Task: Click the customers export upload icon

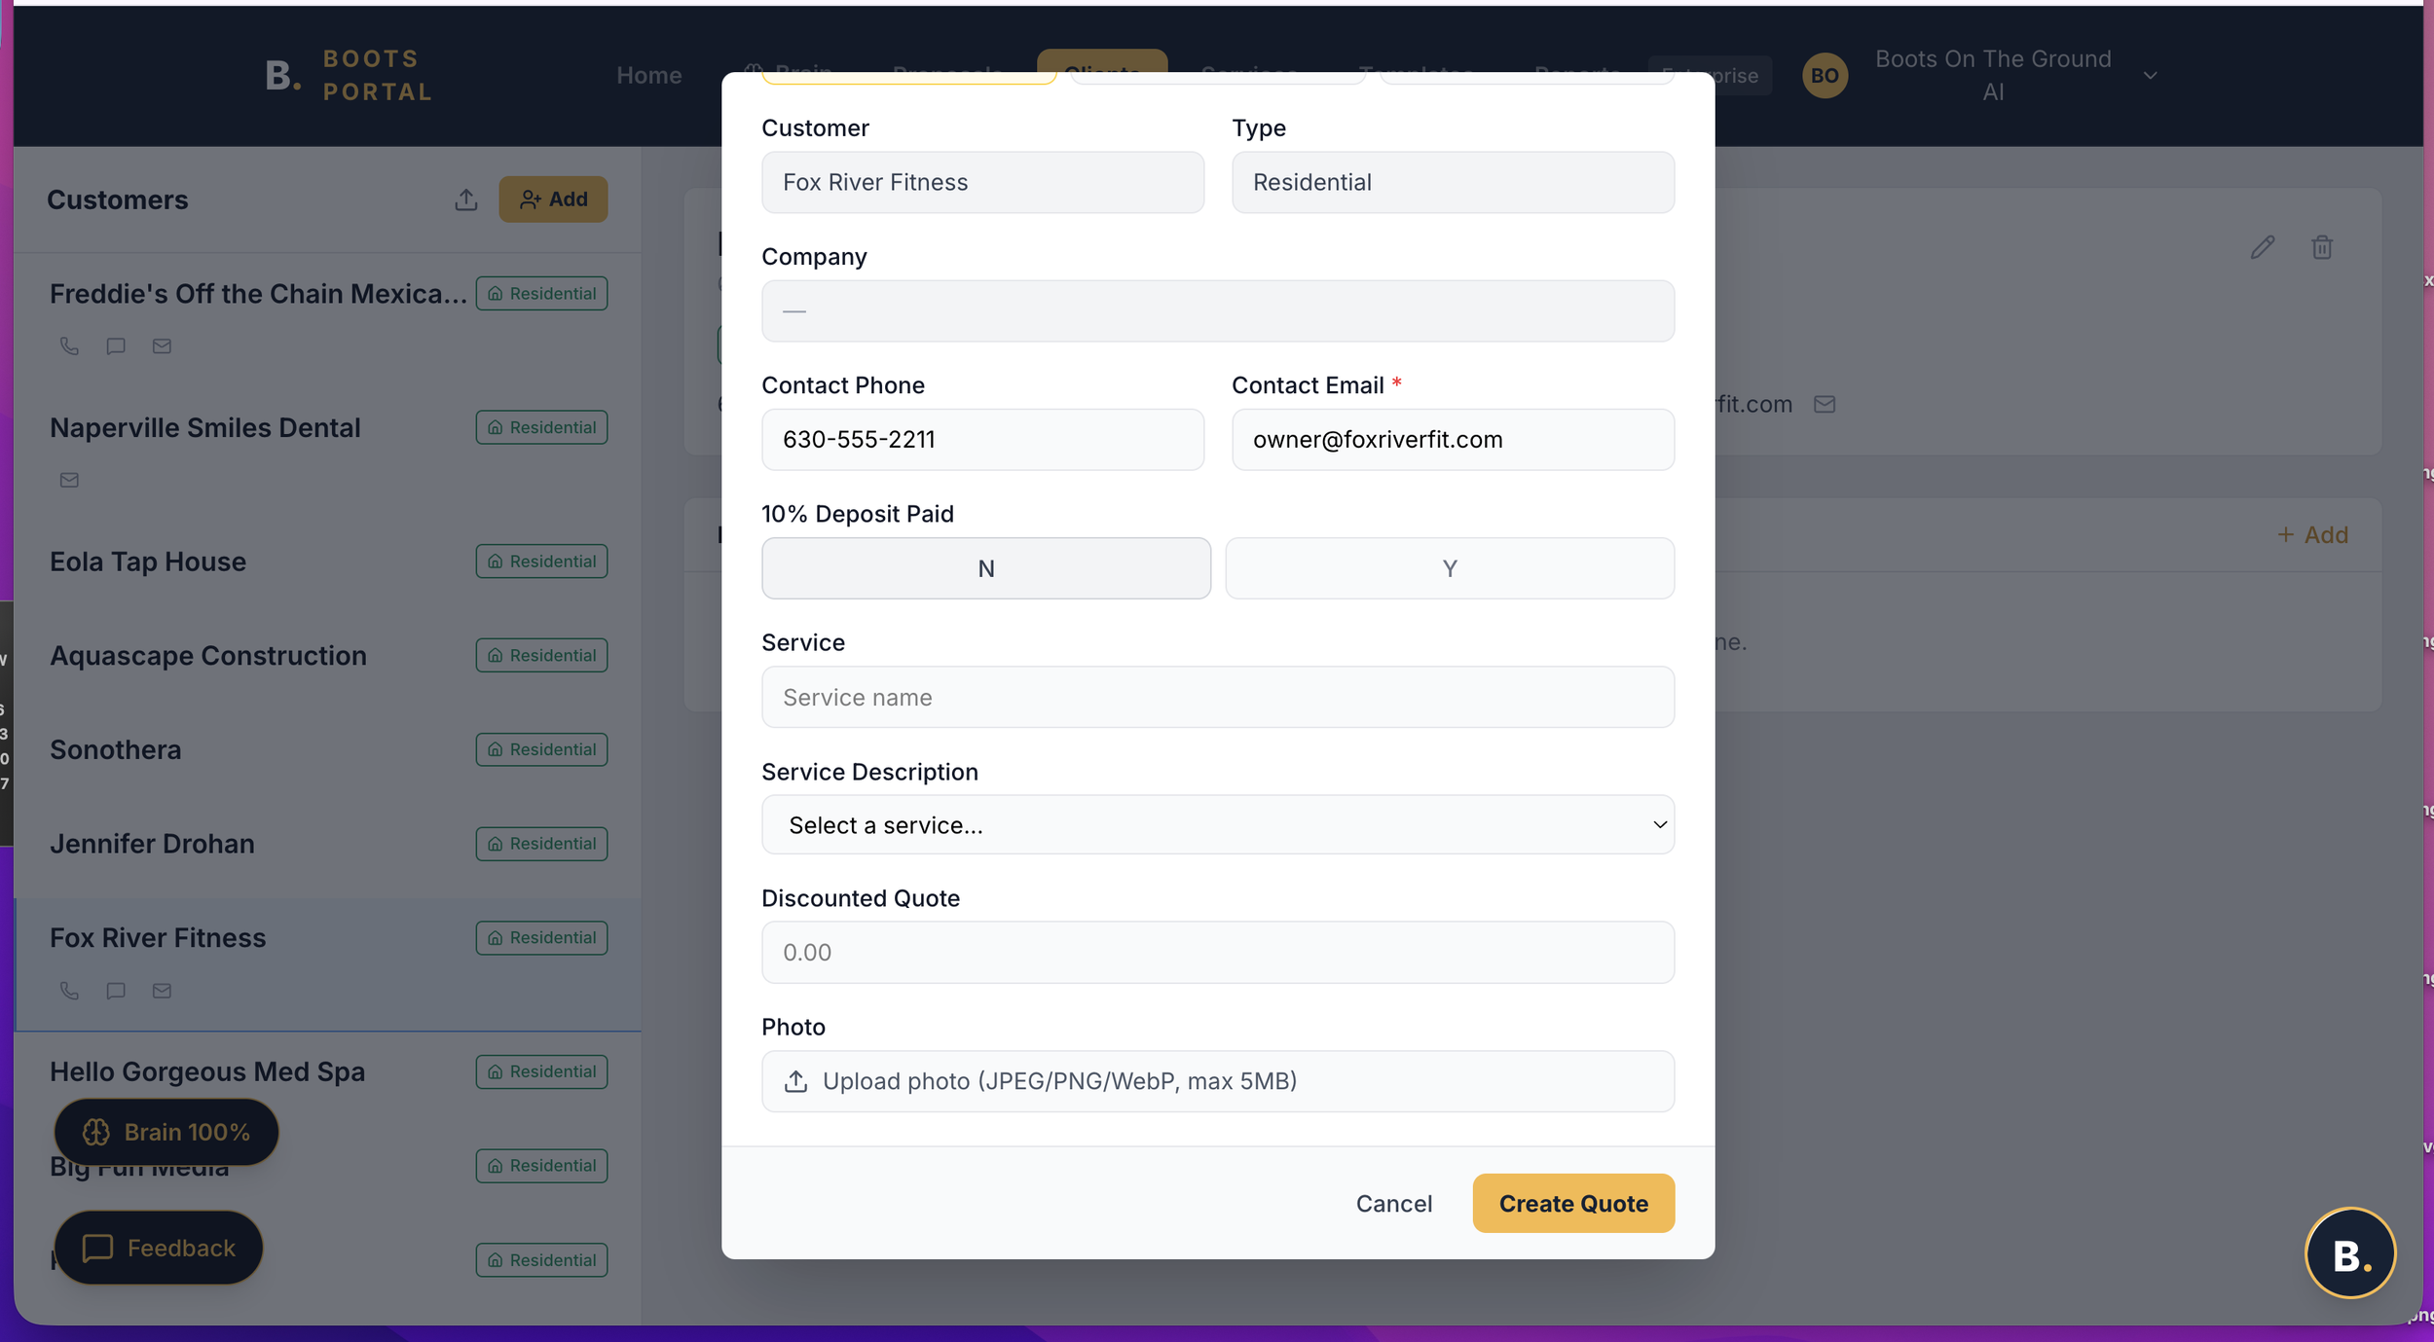Action: (466, 199)
